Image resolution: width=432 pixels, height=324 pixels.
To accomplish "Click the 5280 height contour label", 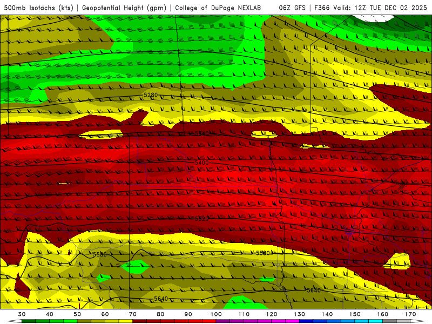I will [151, 95].
